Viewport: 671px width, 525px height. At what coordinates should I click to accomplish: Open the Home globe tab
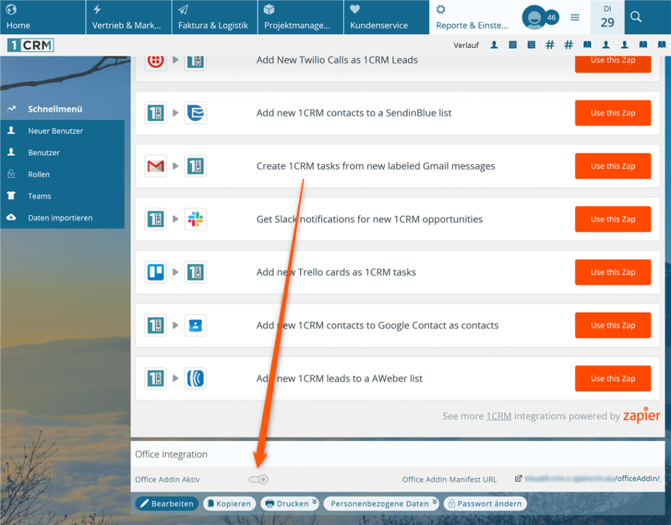tap(43, 17)
